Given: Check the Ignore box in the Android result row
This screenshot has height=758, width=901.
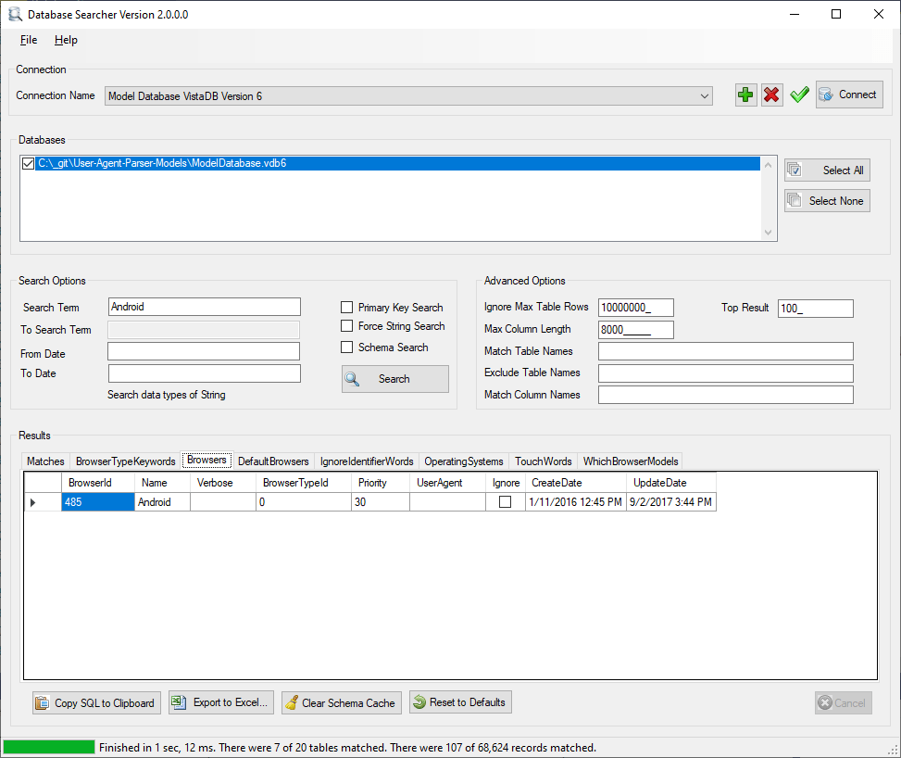Looking at the screenshot, I should [506, 501].
